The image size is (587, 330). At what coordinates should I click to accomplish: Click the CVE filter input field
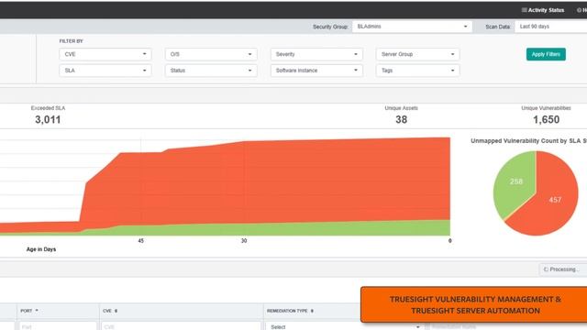[x=181, y=326]
